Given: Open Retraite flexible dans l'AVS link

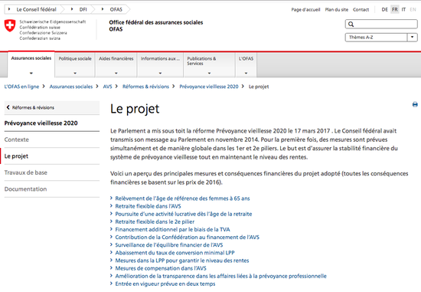Looking at the screenshot, I should (148, 206).
